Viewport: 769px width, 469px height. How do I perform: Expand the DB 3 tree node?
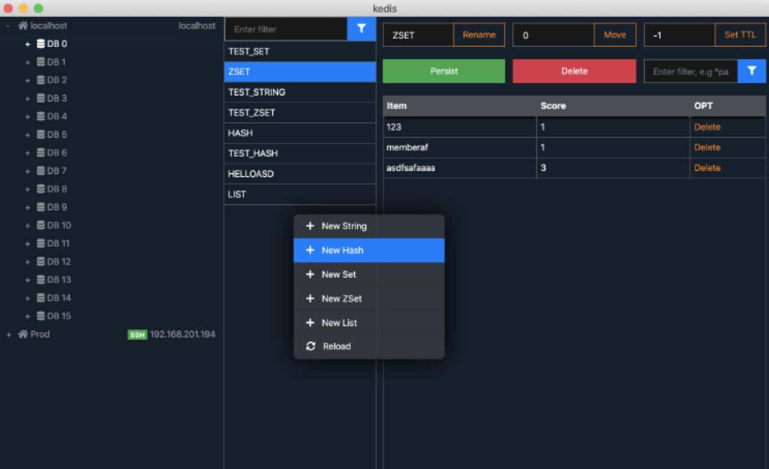click(x=27, y=98)
